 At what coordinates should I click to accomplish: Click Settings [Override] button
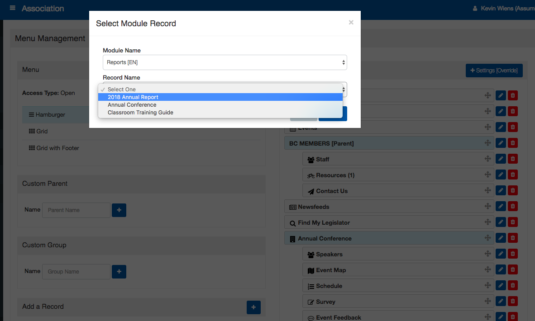[x=494, y=71]
